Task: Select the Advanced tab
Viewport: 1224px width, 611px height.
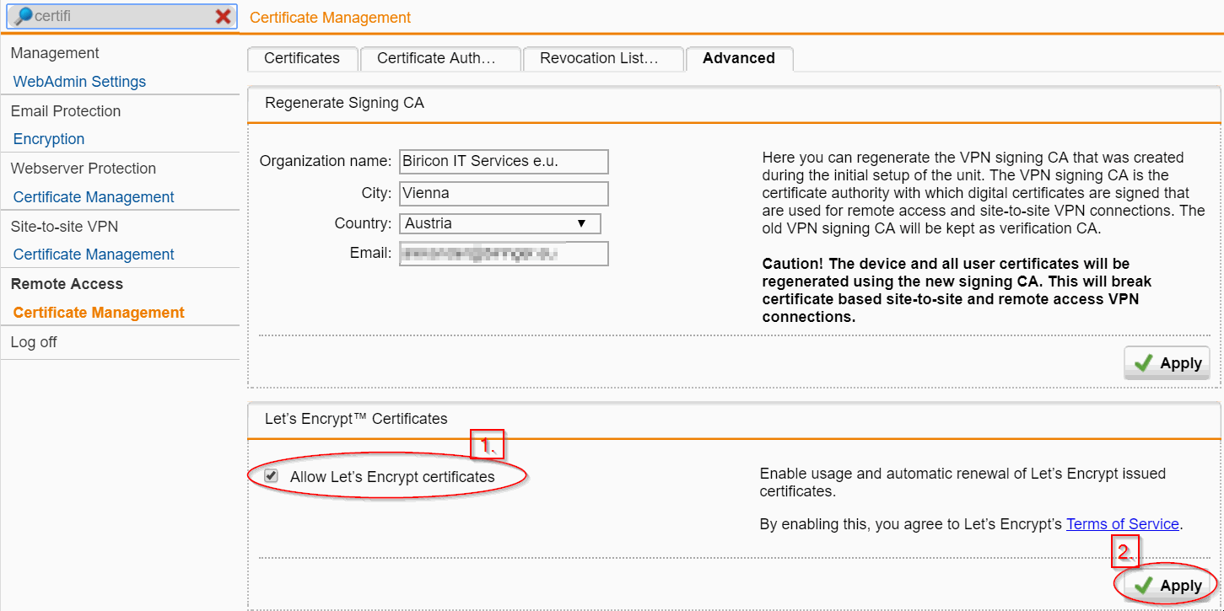Action: click(x=739, y=58)
